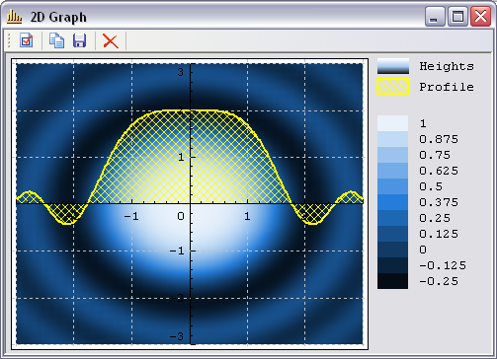This screenshot has width=497, height=359.
Task: Select the Heights legend gradient swatch
Action: [x=393, y=66]
